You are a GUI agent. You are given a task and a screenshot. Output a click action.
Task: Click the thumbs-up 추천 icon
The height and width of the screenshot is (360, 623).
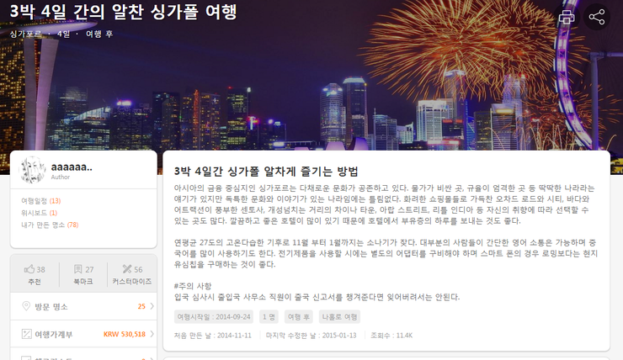29,269
